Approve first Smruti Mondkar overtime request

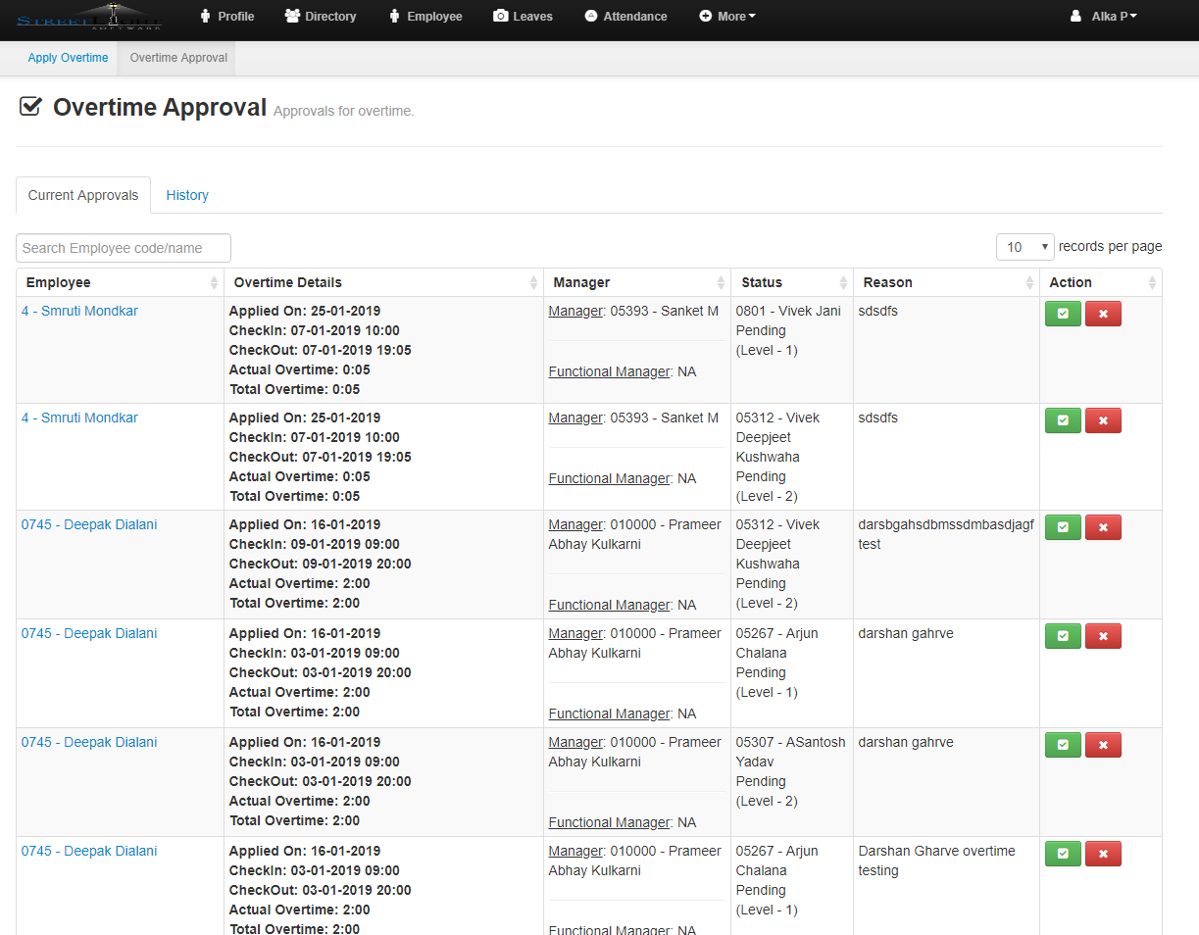[1063, 314]
